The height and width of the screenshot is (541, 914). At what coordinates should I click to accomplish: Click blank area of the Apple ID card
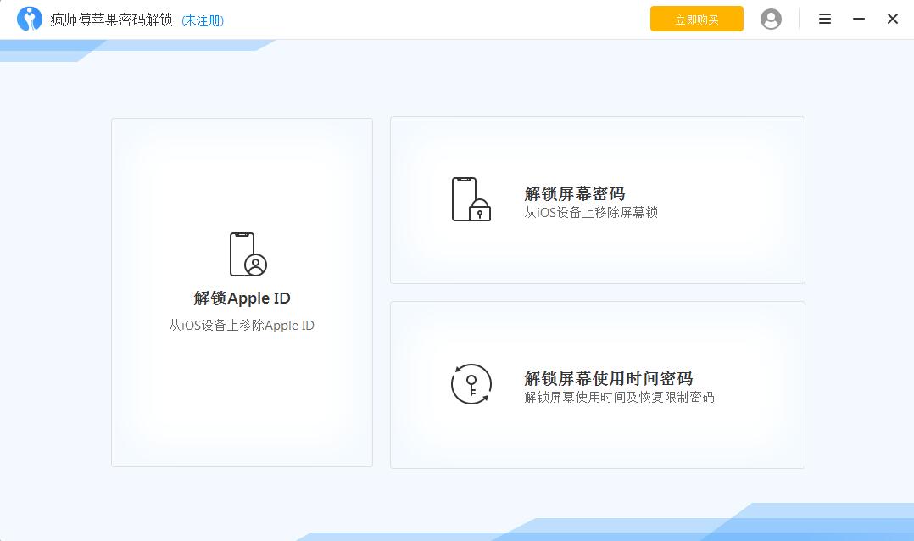pyautogui.click(x=242, y=407)
